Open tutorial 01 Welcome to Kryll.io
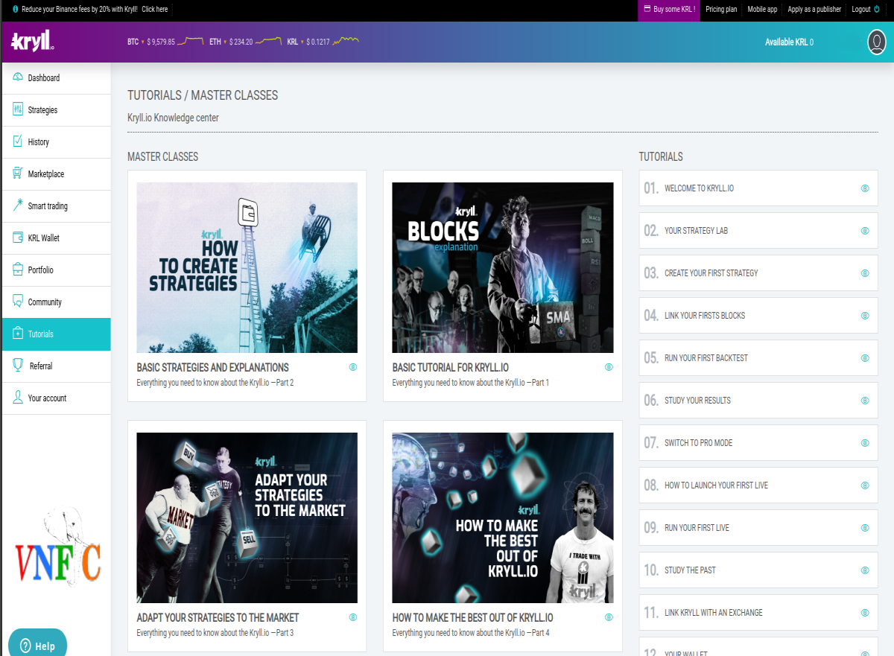The width and height of the screenshot is (894, 656). [x=758, y=188]
